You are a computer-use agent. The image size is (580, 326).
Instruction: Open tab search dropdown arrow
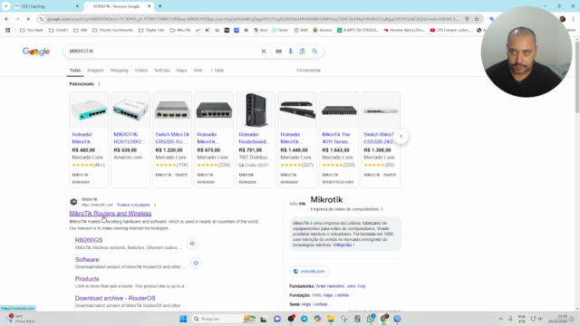click(6, 6)
